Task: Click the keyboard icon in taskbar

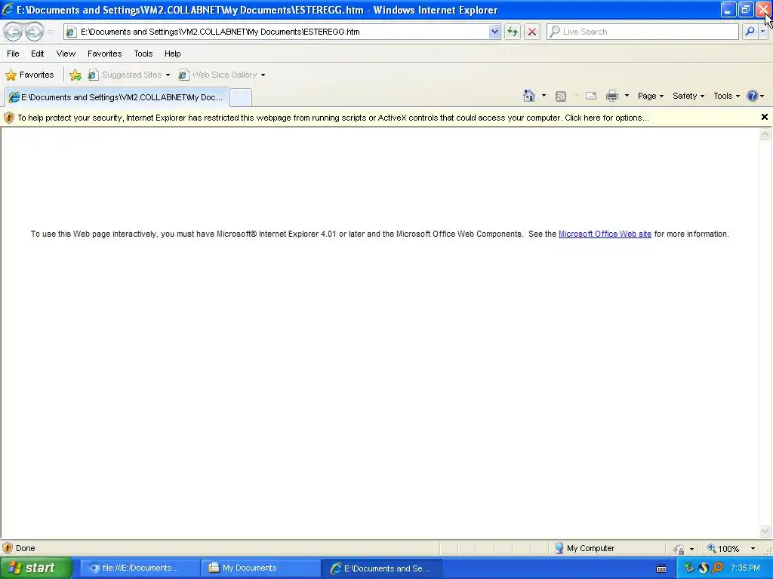Action: pyautogui.click(x=661, y=568)
